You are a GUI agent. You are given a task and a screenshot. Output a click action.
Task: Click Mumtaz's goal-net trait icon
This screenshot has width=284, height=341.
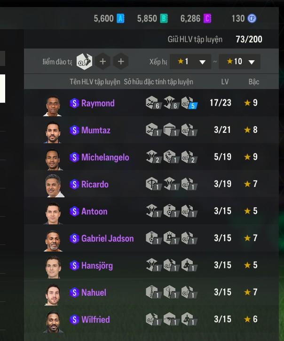pos(171,130)
